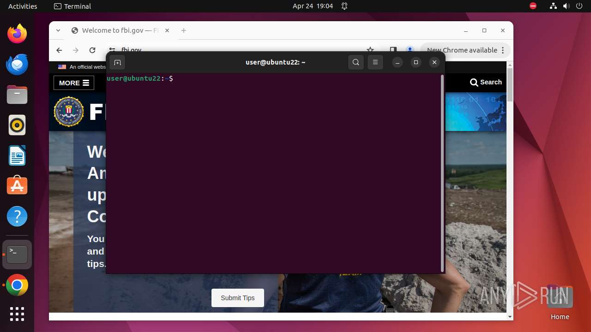Show Applications grid in dock
This screenshot has width=591, height=332.
tap(17, 314)
